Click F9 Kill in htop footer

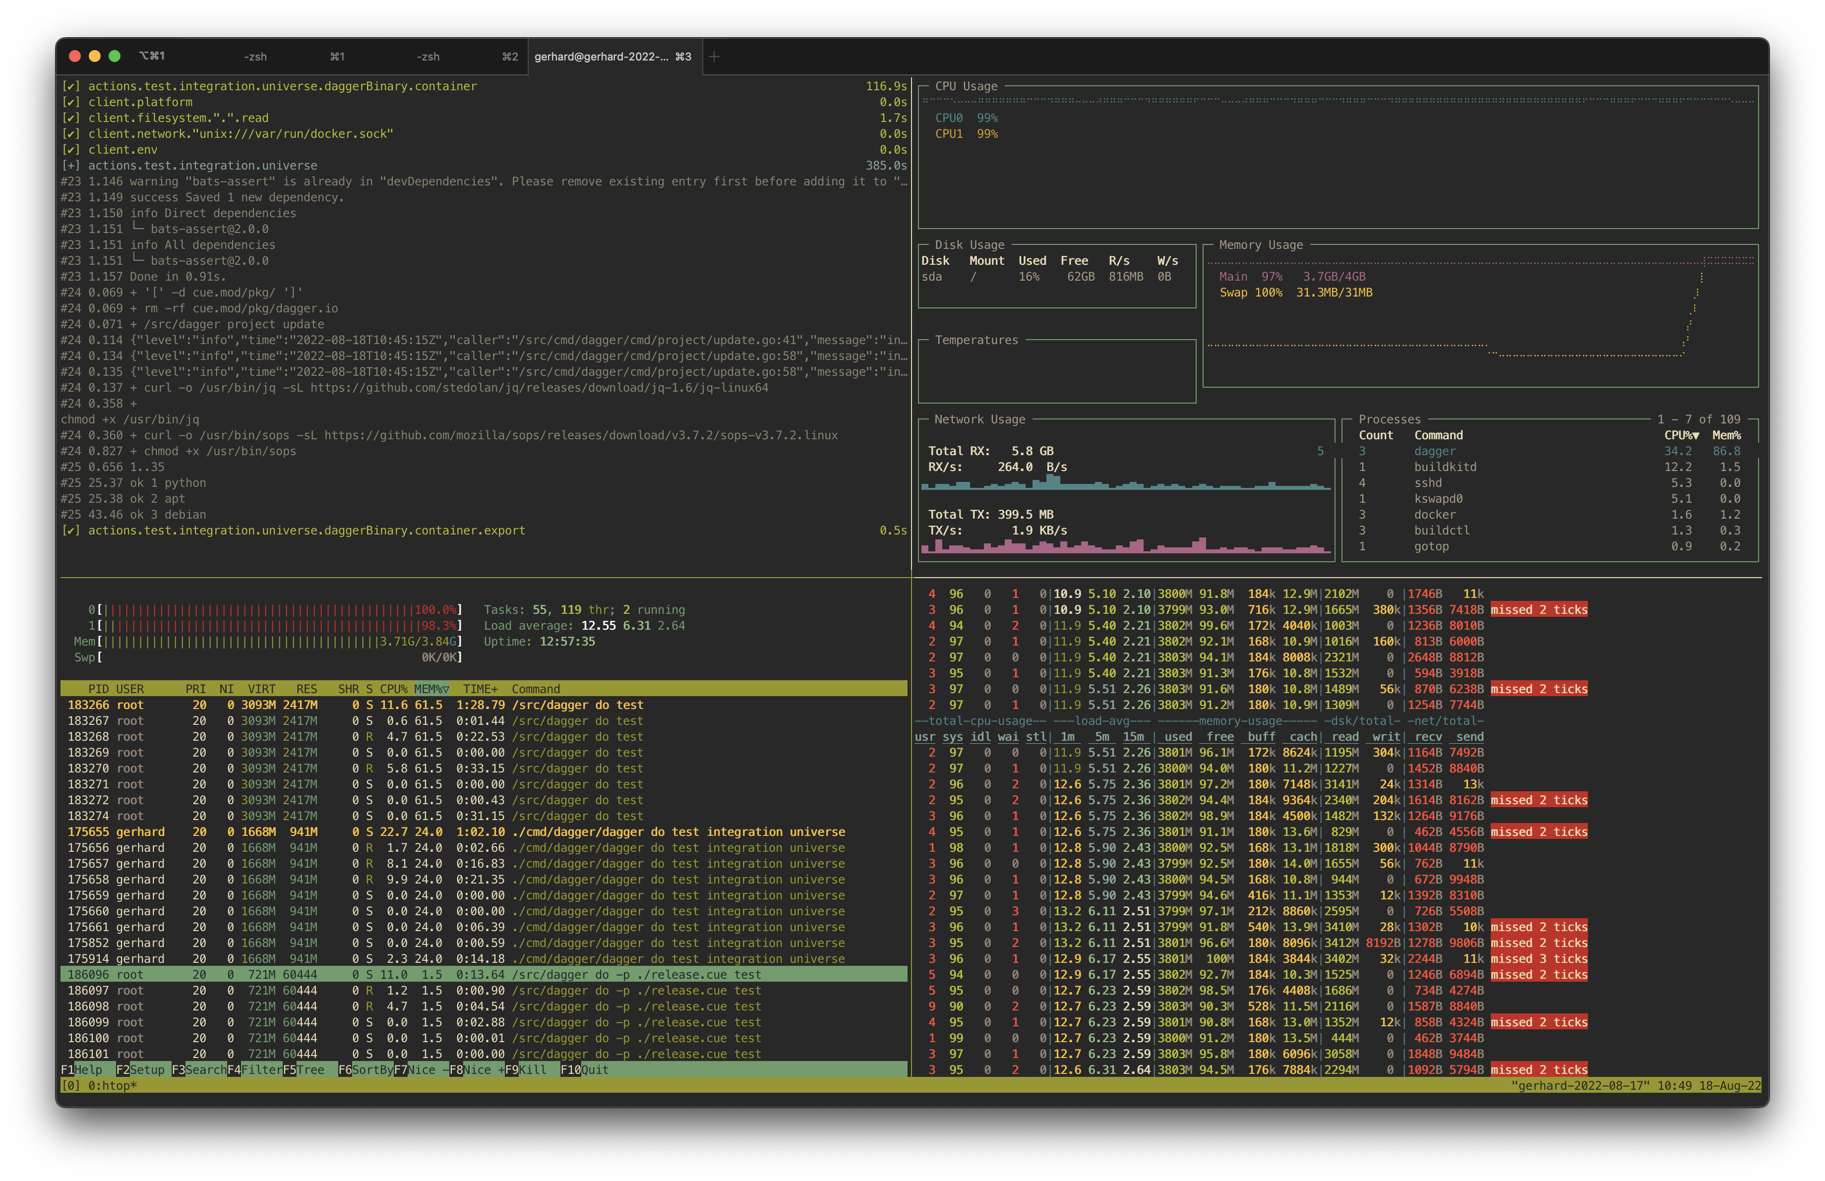[525, 1069]
